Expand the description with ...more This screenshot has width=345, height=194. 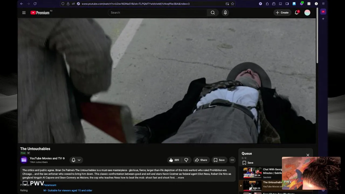180,178
